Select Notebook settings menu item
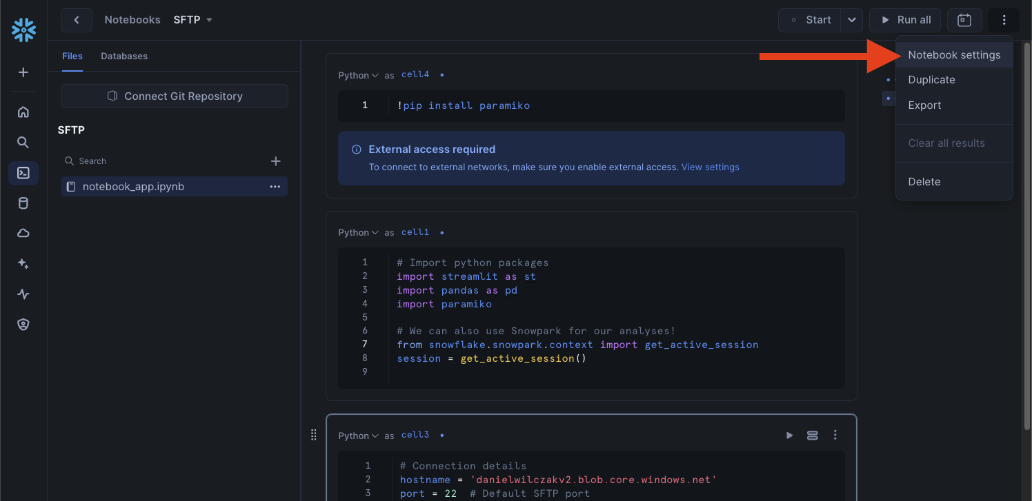Image resolution: width=1032 pixels, height=501 pixels. point(954,55)
